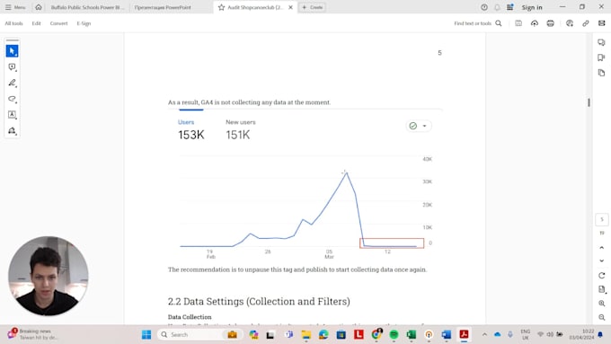
Task: Print the document with the printer icon
Action: pos(550,23)
